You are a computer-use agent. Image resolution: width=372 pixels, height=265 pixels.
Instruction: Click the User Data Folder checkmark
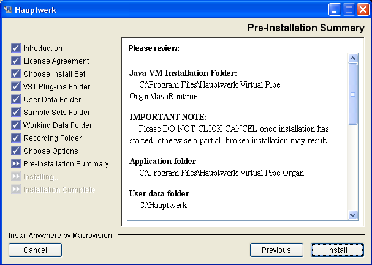pyautogui.click(x=16, y=99)
